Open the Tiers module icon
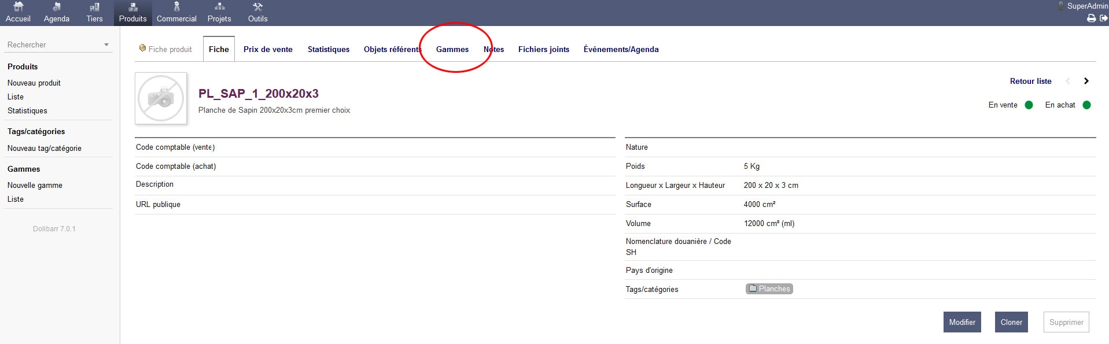This screenshot has width=1109, height=344. [94, 7]
